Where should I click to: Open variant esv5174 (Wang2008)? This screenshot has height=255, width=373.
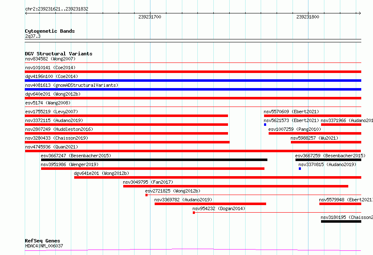click(x=48, y=103)
